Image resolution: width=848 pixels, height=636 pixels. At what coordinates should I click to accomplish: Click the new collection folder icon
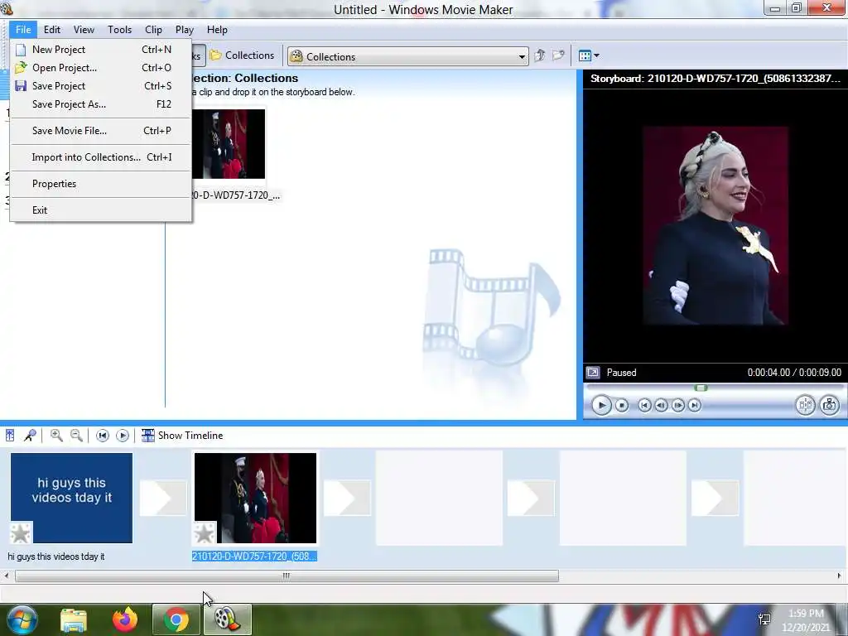pos(558,55)
